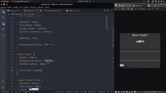Change the LF end of line sequence
This screenshot has height=93, width=166.
pyautogui.click(x=82, y=92)
